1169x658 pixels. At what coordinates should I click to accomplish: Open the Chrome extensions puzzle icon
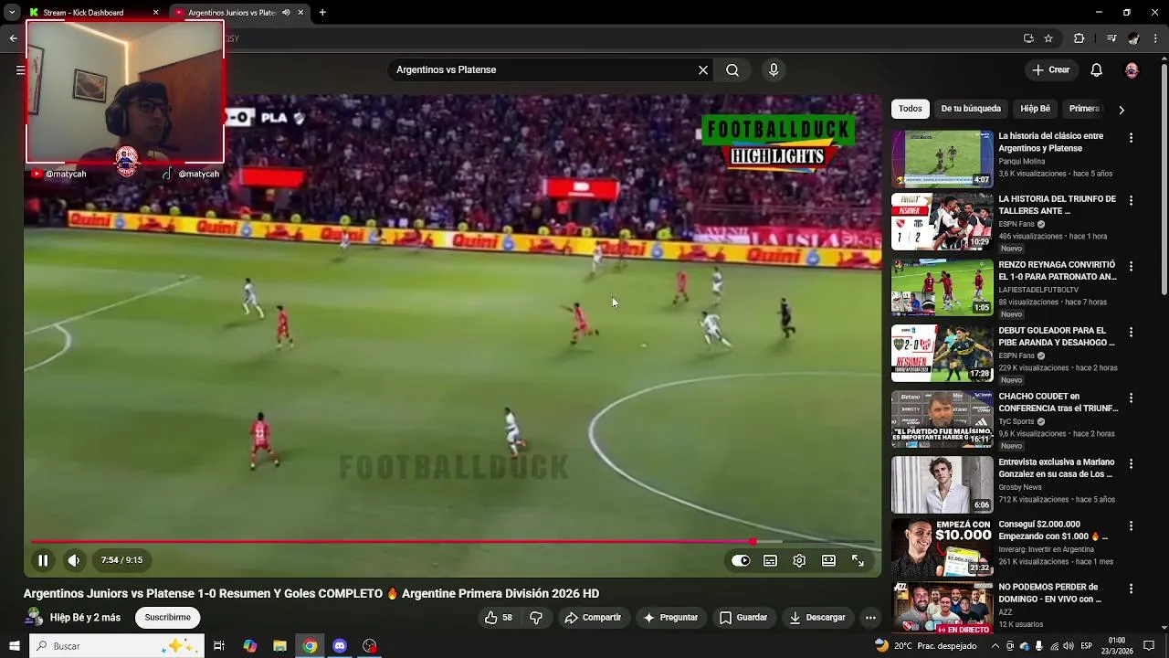pos(1079,38)
